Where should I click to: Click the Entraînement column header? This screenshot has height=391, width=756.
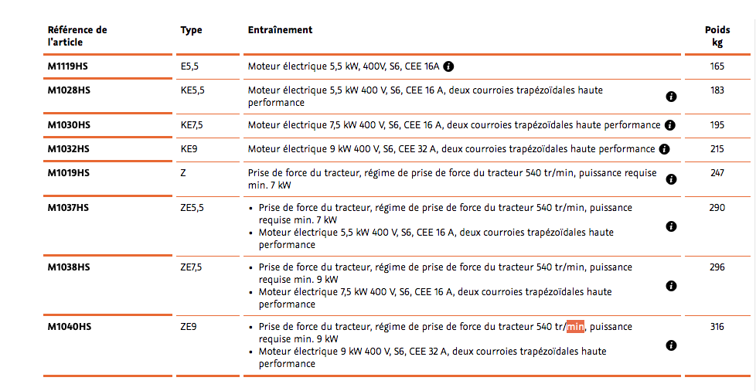(280, 30)
